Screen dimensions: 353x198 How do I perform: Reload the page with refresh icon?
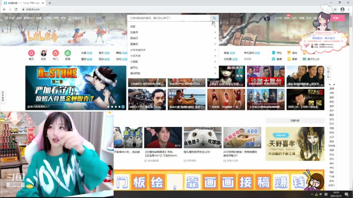pyautogui.click(x=16, y=9)
